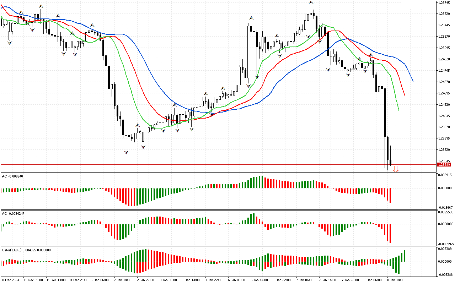Click the 1.24395 price level on the scale
Screen dimensions: 455x284
(445, 93)
